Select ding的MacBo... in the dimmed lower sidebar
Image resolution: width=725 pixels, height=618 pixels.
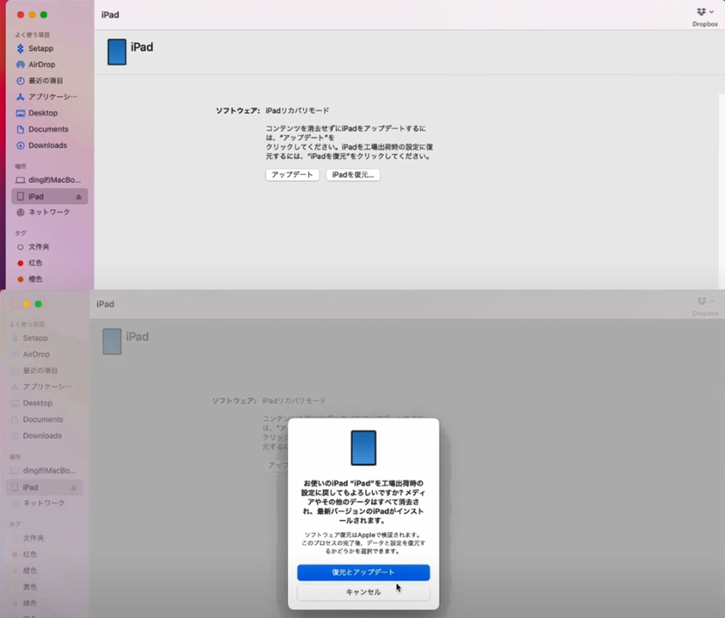(43, 471)
